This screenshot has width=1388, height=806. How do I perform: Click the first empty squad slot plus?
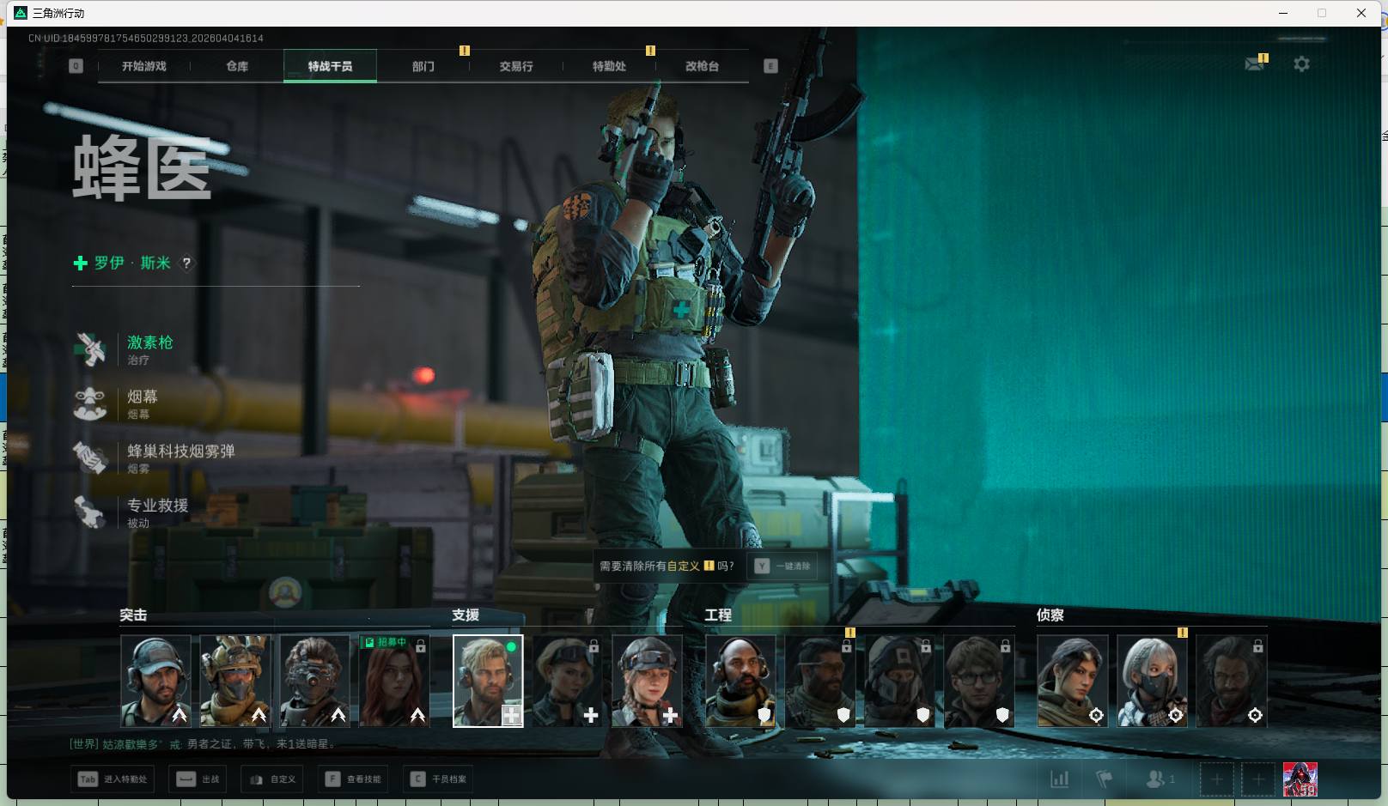point(1216,779)
